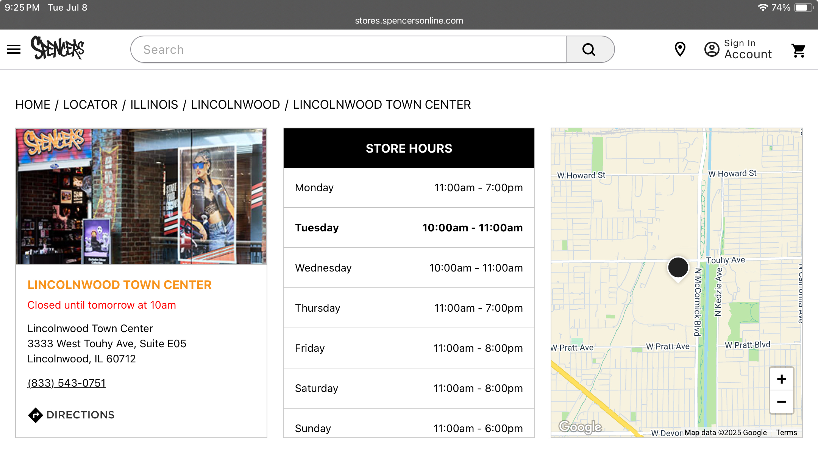Open the shopping cart

pos(799,50)
